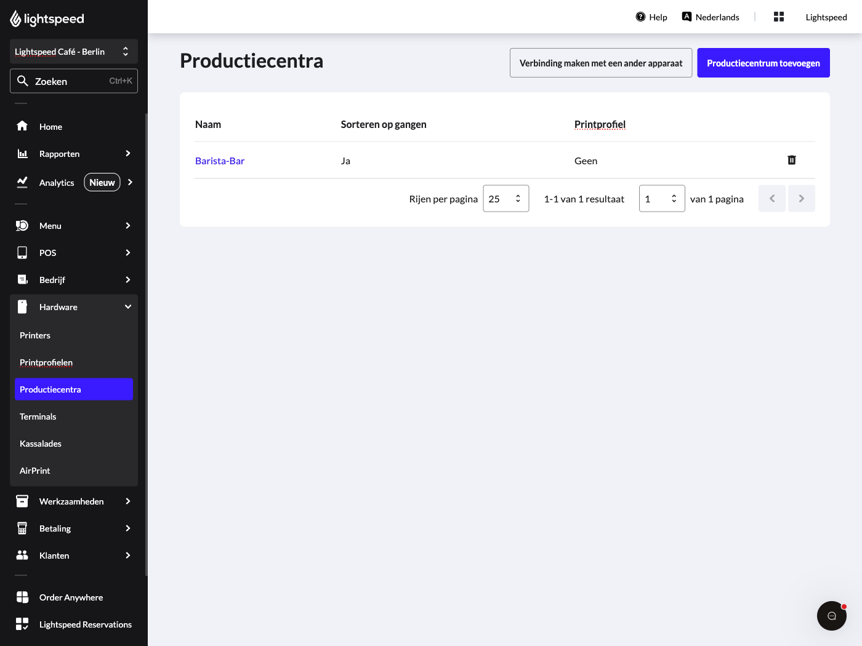Expand the Betaling section chevron
The image size is (862, 646).
128,528
